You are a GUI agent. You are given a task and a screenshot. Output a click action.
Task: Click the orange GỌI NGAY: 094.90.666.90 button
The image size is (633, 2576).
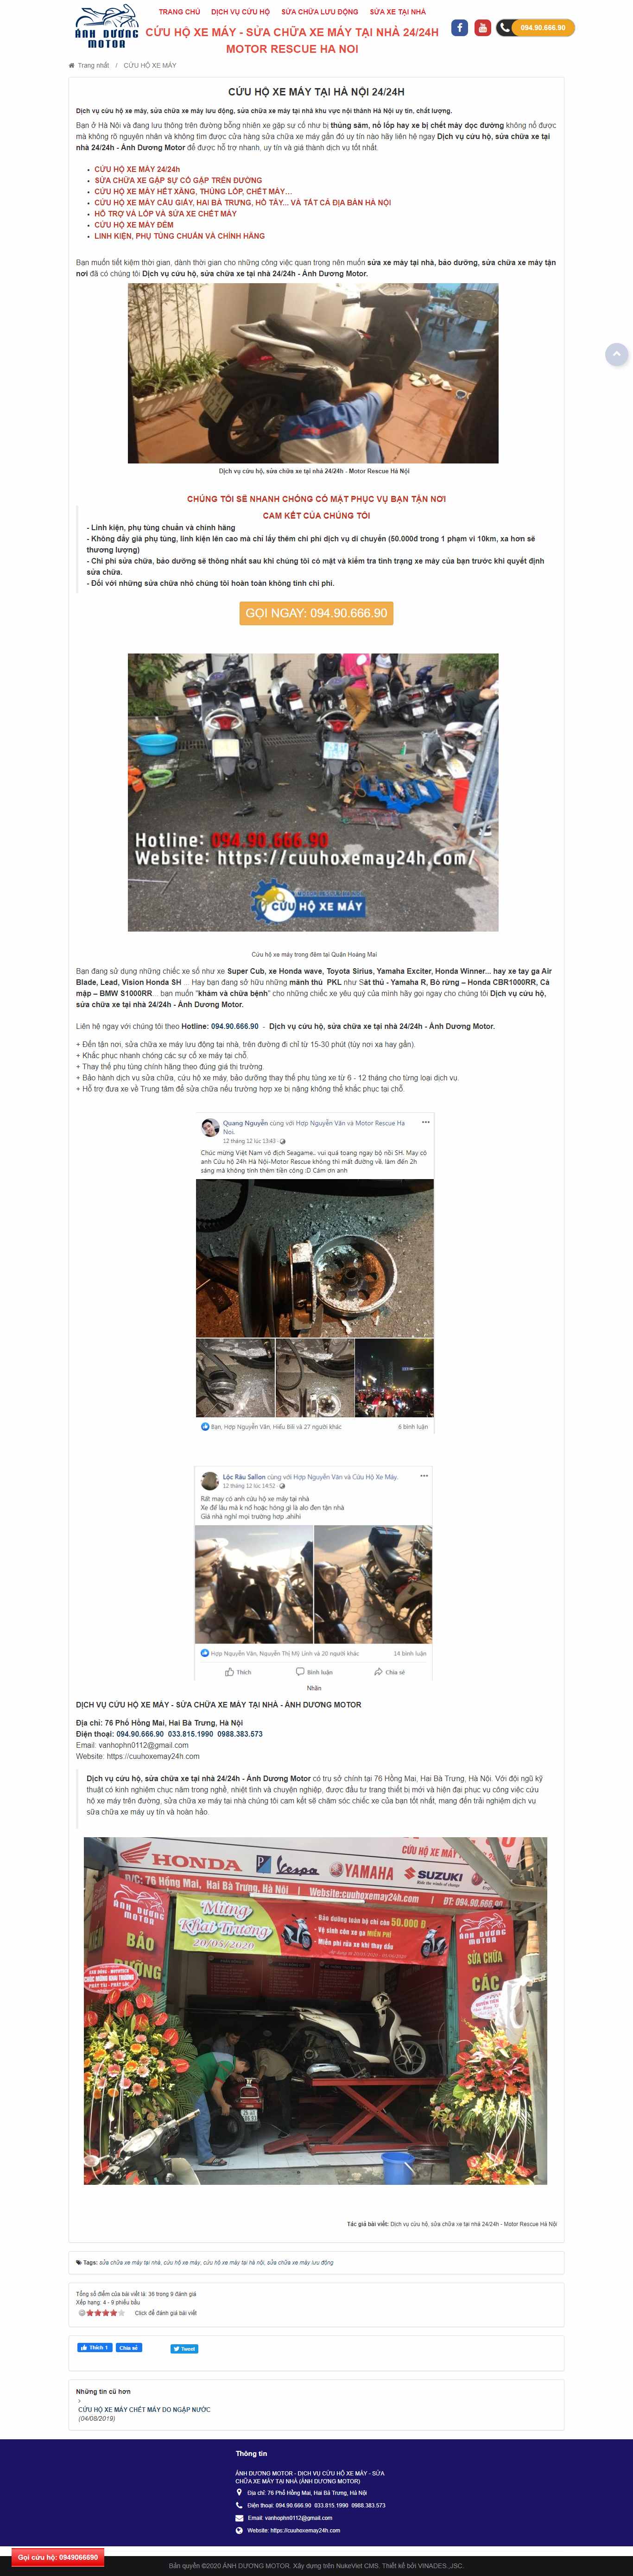click(316, 613)
